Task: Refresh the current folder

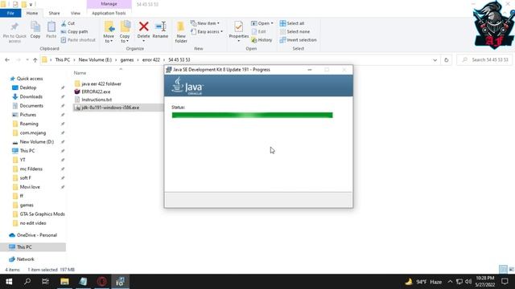Action: pos(446,60)
